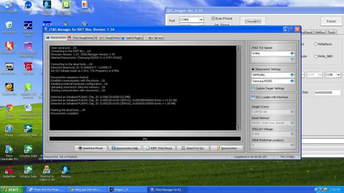Click Search for DLL button

click(x=192, y=148)
